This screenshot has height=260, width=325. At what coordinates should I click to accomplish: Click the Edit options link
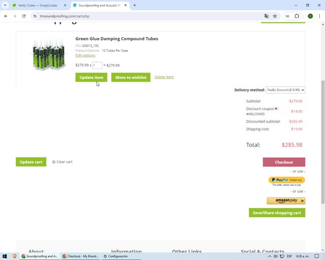coord(85,55)
